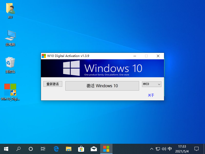This screenshot has width=205, height=154.
Task: Open the Microsoft Store from taskbar
Action: [x=81, y=149]
